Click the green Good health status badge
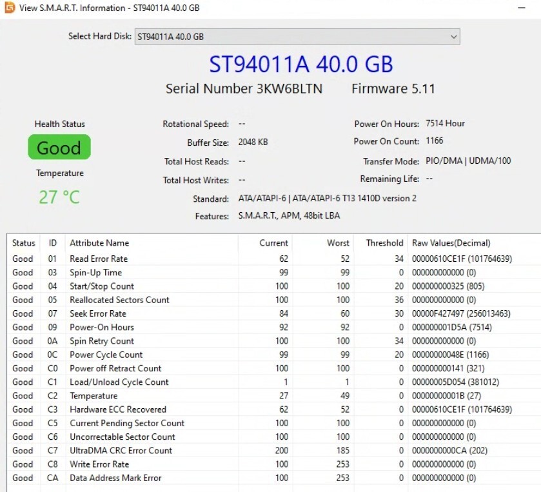This screenshot has width=541, height=492. (59, 147)
